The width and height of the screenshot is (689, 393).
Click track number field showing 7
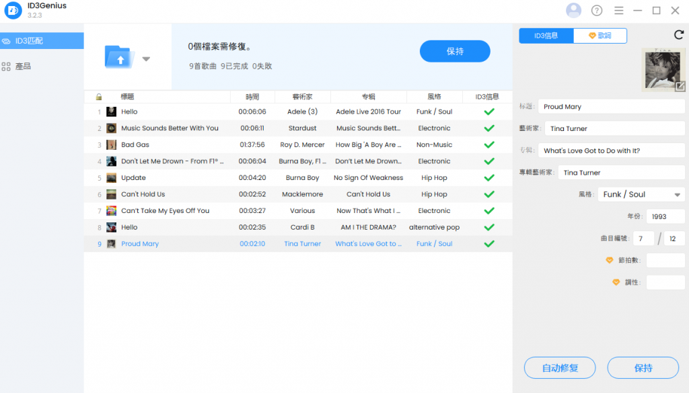[x=644, y=238]
